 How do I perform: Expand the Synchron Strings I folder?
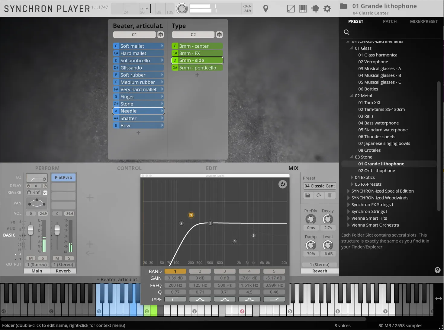[x=348, y=212]
